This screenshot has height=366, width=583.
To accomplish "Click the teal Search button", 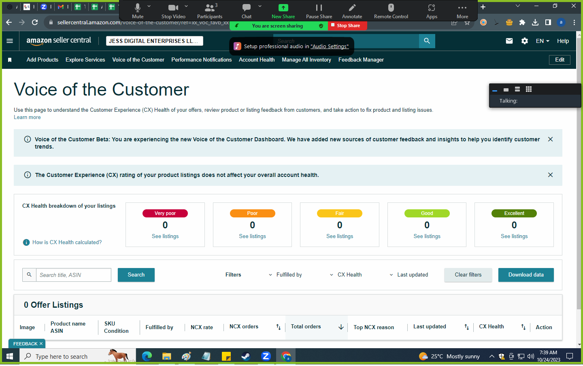I will coord(136,275).
